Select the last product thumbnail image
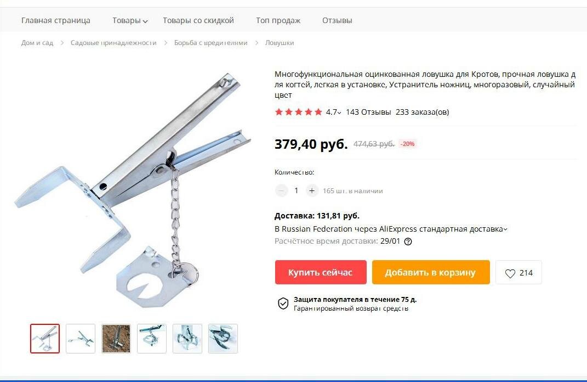Screen dimensions: 587x382 point(223,339)
